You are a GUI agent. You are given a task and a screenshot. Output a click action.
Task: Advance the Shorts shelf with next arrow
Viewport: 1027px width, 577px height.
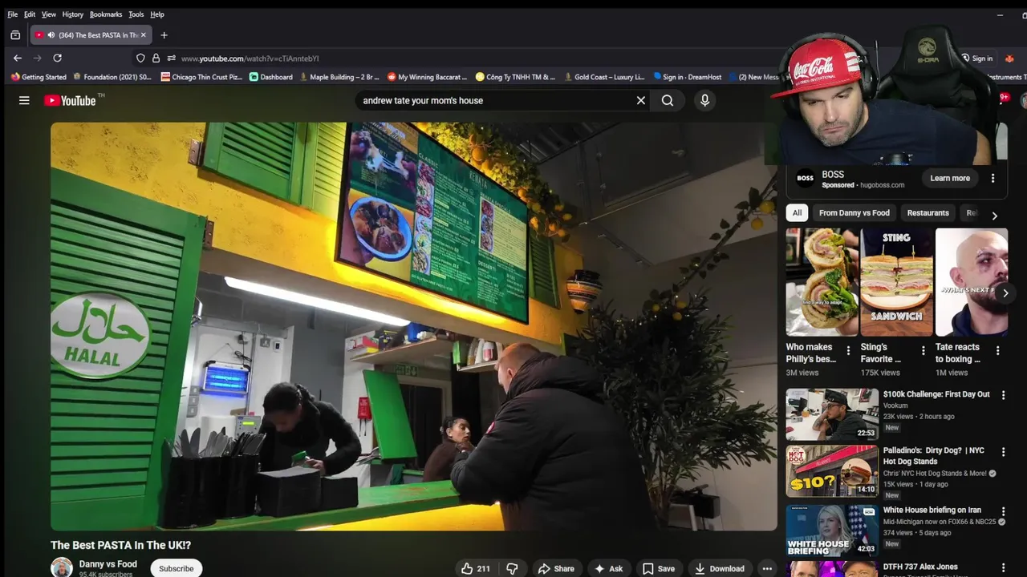click(1005, 293)
